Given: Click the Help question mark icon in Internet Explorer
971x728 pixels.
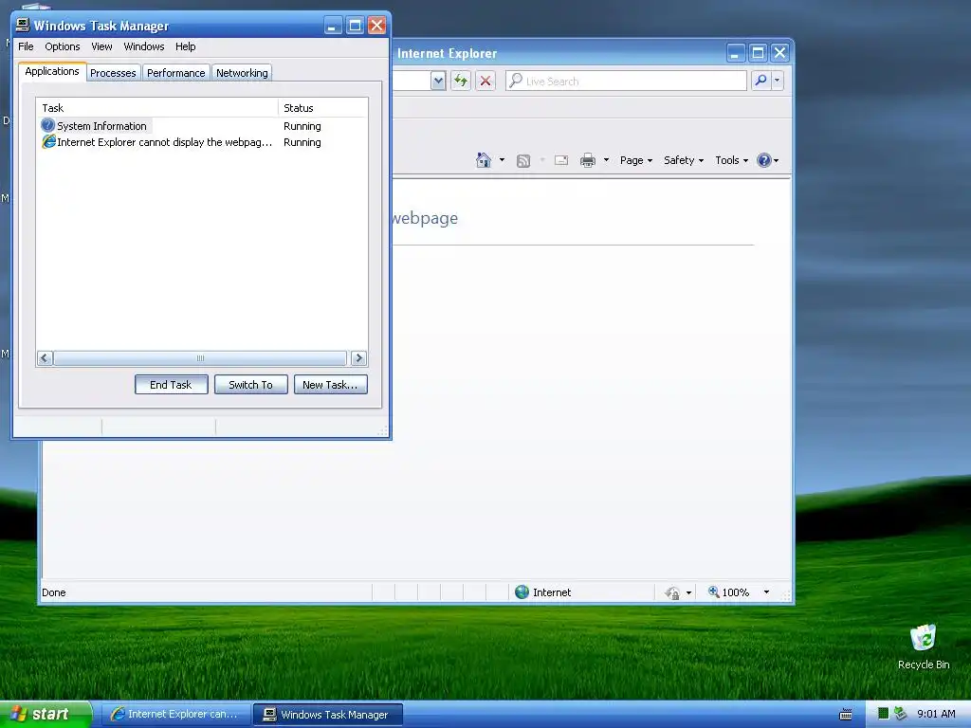Looking at the screenshot, I should pyautogui.click(x=764, y=160).
